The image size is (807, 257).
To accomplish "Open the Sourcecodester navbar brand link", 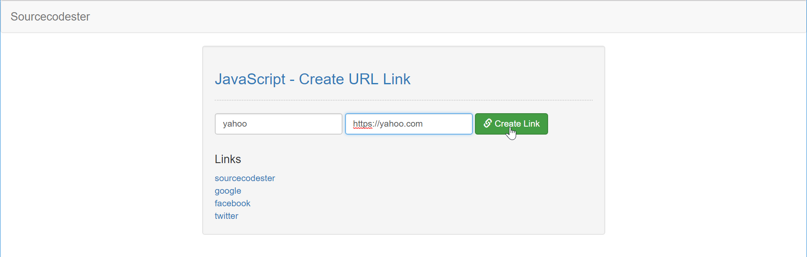I will pyautogui.click(x=50, y=17).
